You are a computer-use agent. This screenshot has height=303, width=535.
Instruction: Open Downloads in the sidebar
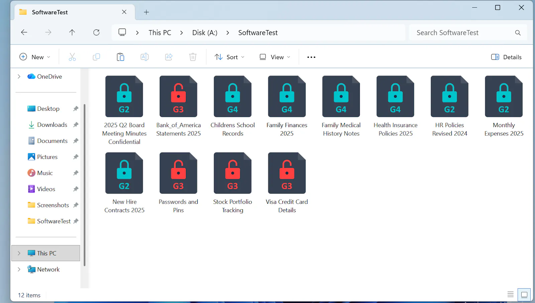[52, 125]
